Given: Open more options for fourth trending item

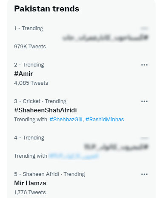Looking at the screenshot, I should 144,138.
